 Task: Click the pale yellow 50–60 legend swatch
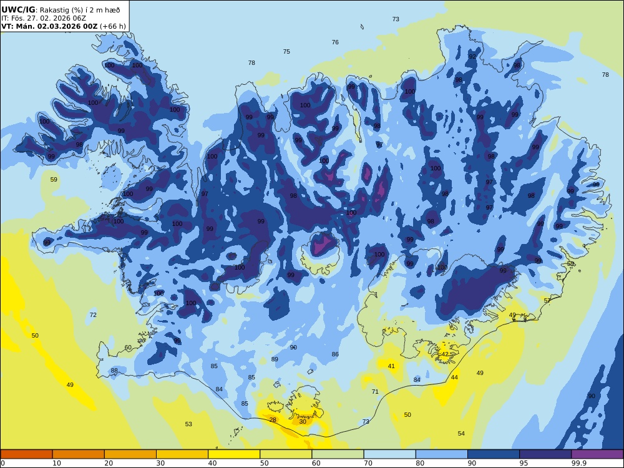pos(286,454)
